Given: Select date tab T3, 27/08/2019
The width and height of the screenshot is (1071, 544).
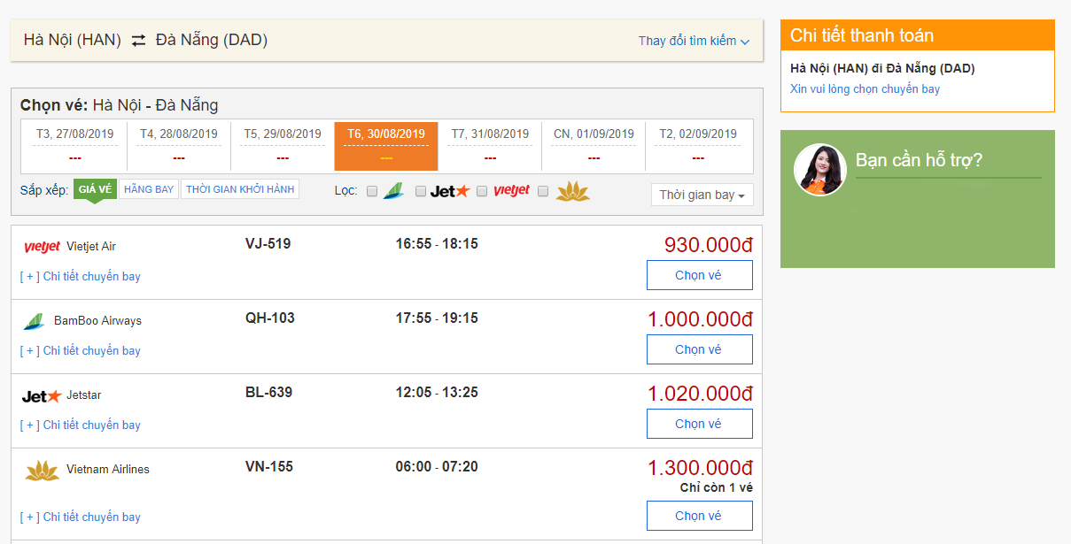Looking at the screenshot, I should (75, 146).
